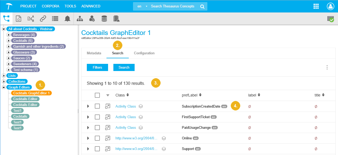Open the database stack icon
This screenshot has width=338, height=155.
click(x=104, y=19)
